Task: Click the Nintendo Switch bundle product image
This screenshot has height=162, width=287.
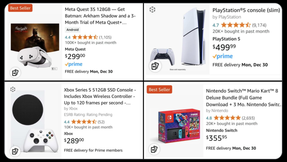Action: (179, 125)
